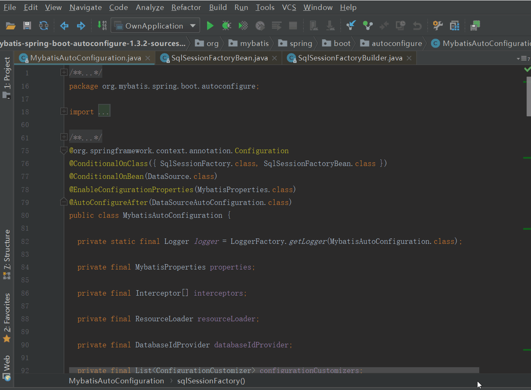The height and width of the screenshot is (390, 531).
Task: Click the org breadcrumb folder
Action: pos(207,43)
